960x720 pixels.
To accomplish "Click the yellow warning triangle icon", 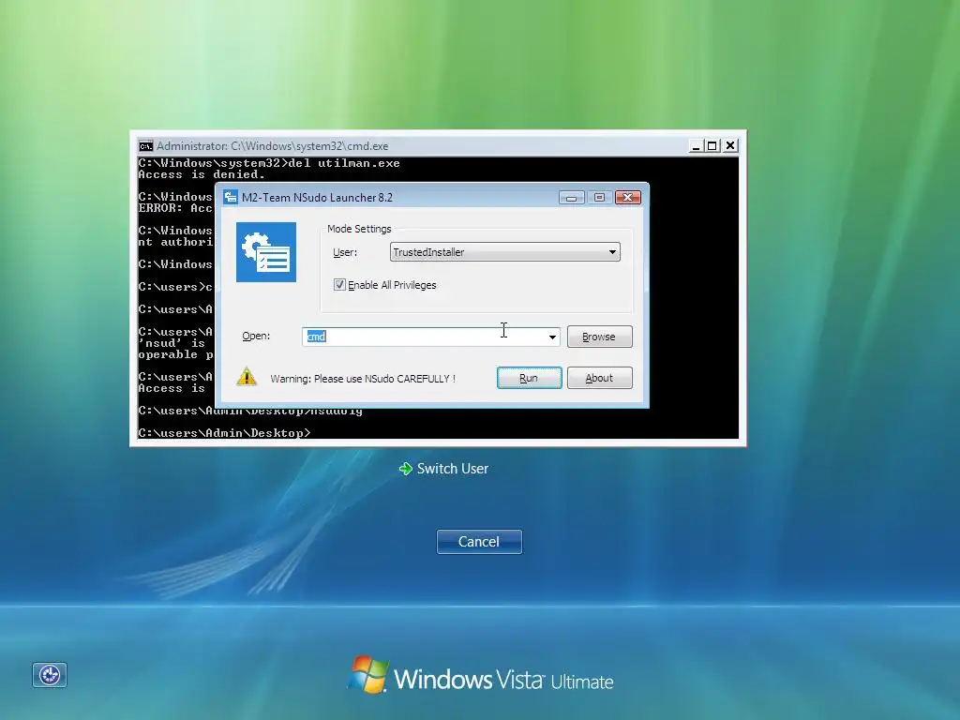I will (x=247, y=377).
